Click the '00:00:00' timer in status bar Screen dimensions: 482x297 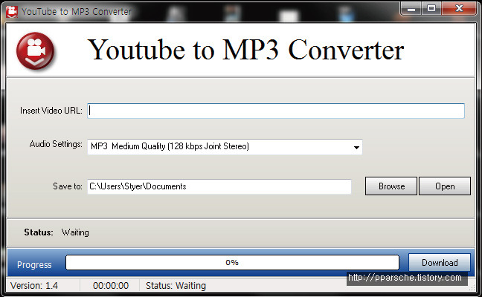[111, 286]
